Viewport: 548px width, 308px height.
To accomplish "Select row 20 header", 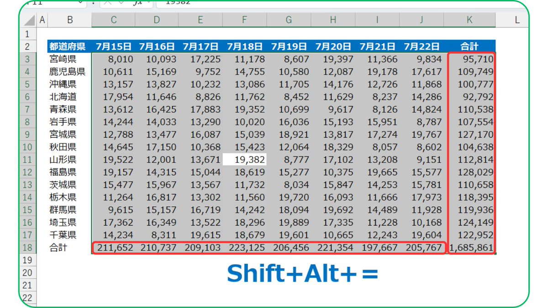I will click(x=28, y=273).
